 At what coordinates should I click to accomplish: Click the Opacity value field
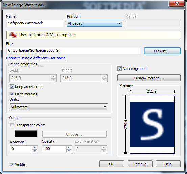54,149
